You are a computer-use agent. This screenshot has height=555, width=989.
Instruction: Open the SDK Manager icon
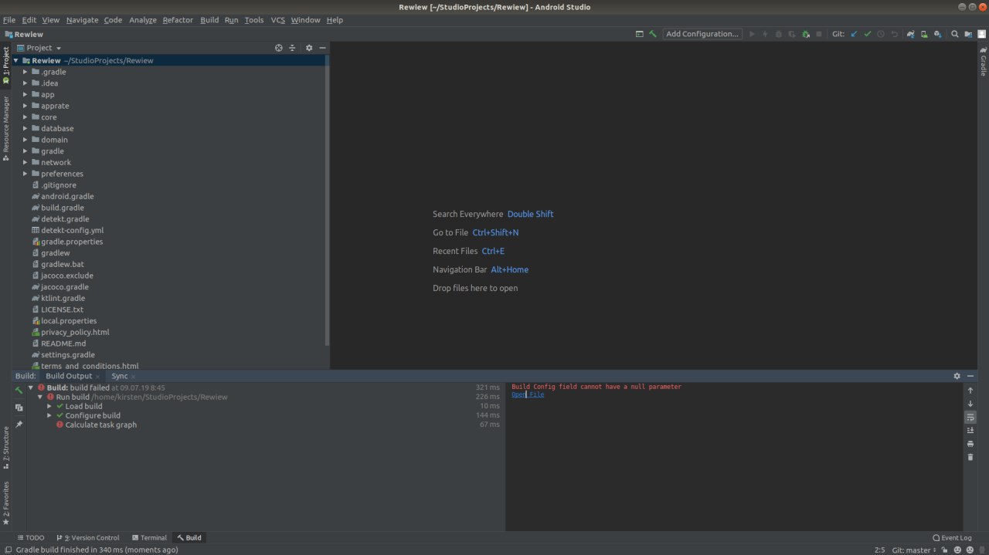937,34
